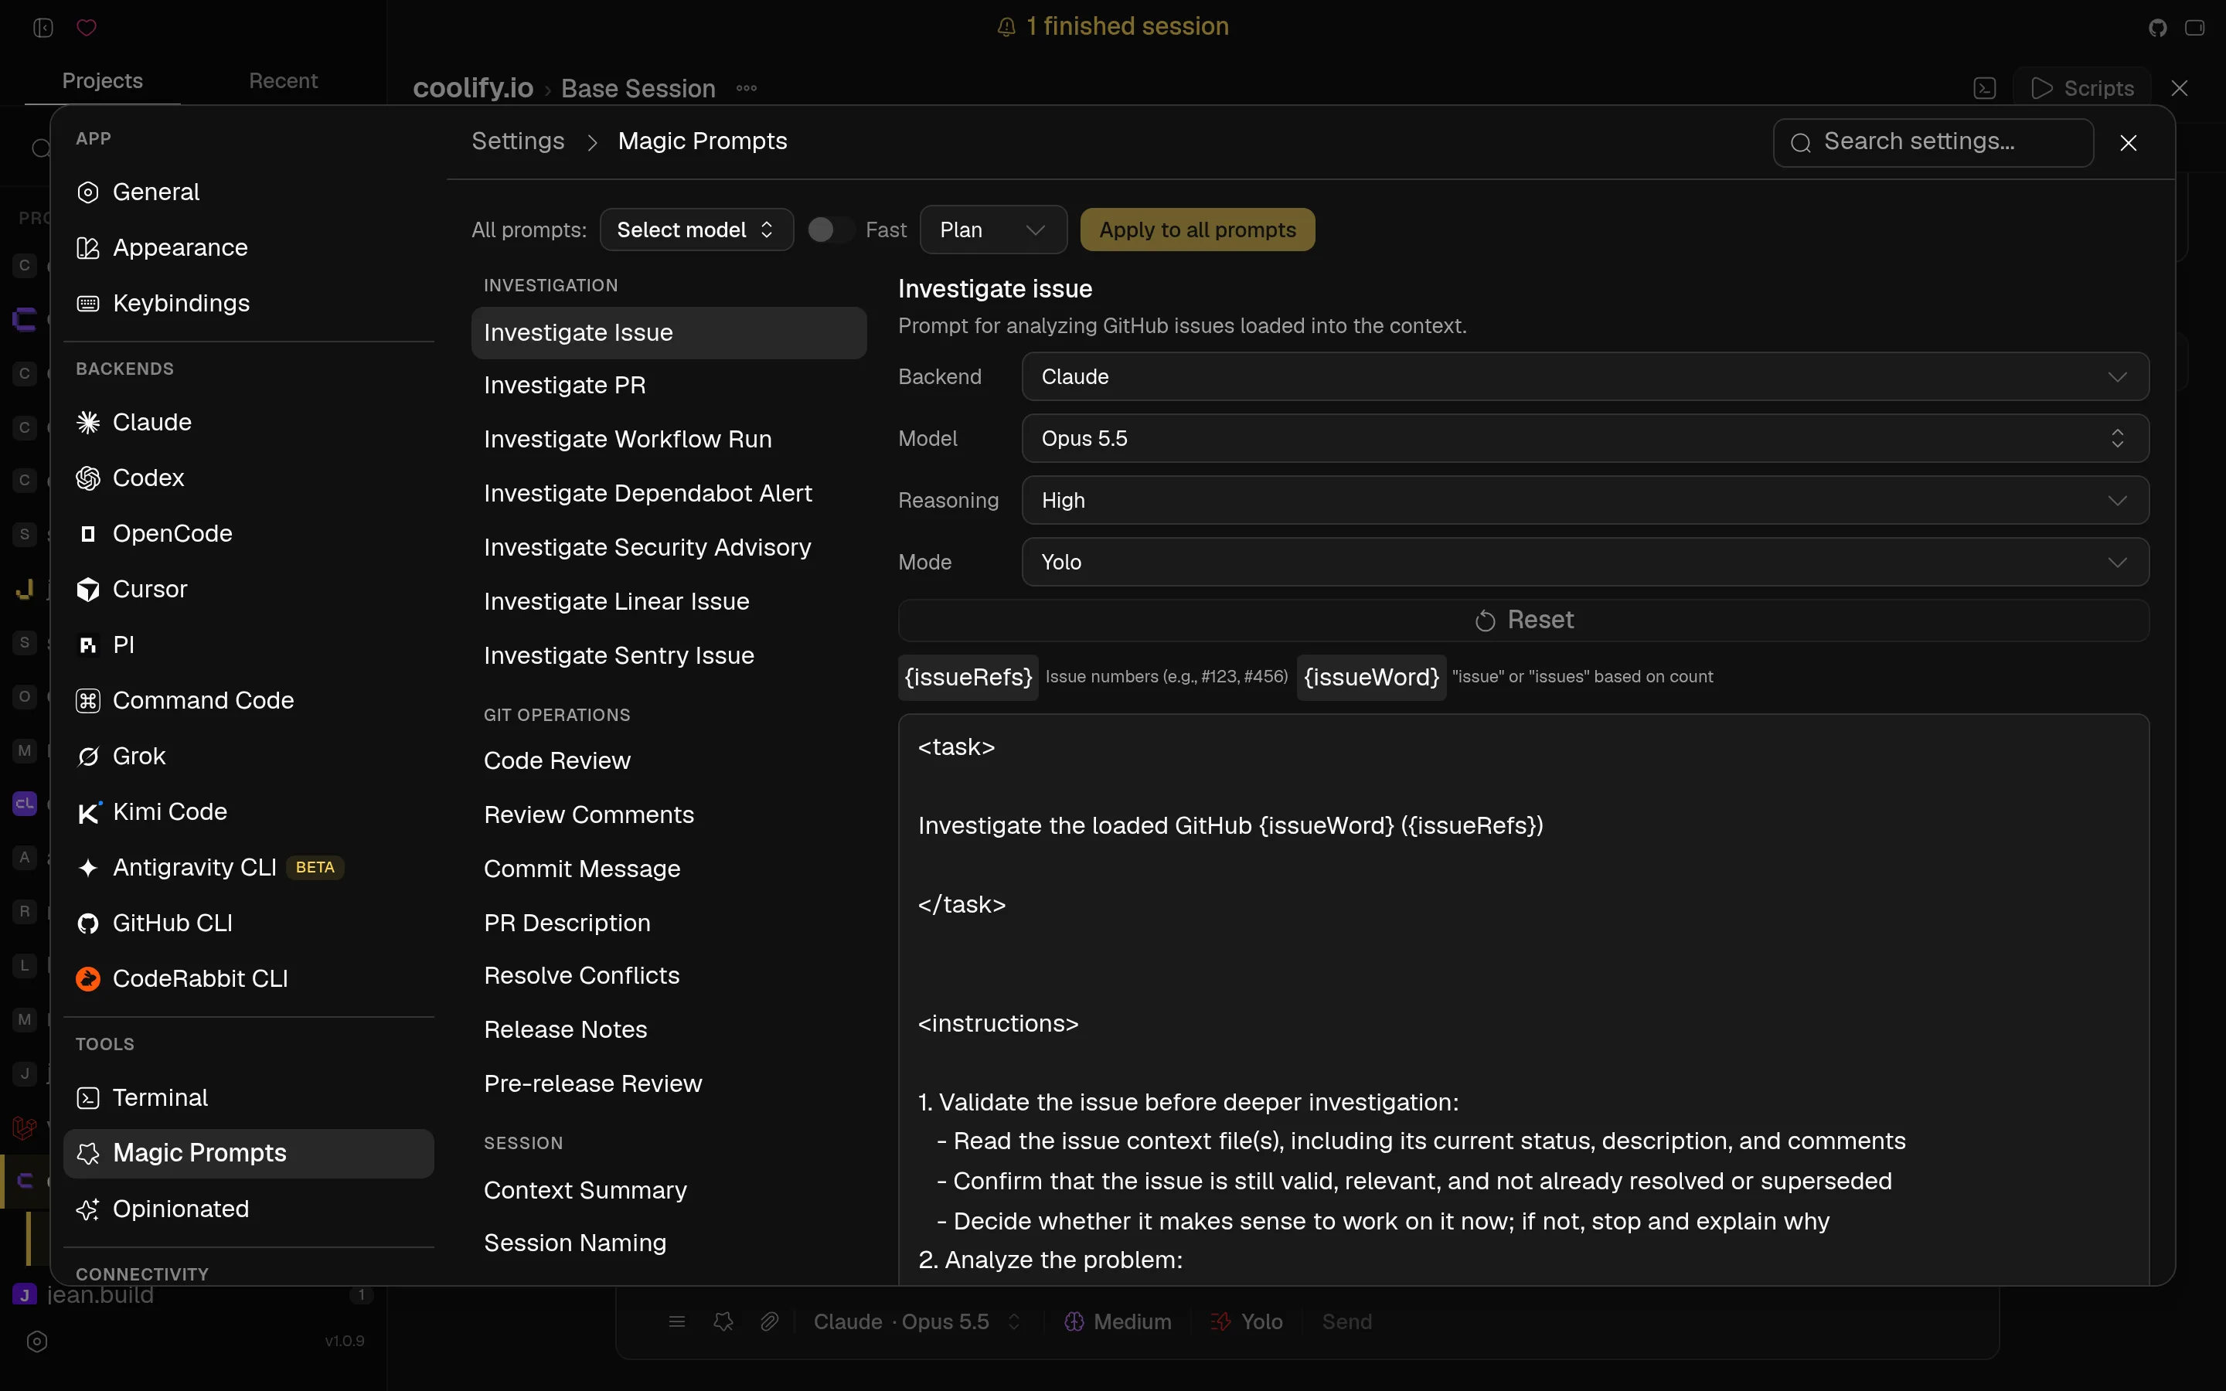Select the OpenCode backend

click(248, 533)
